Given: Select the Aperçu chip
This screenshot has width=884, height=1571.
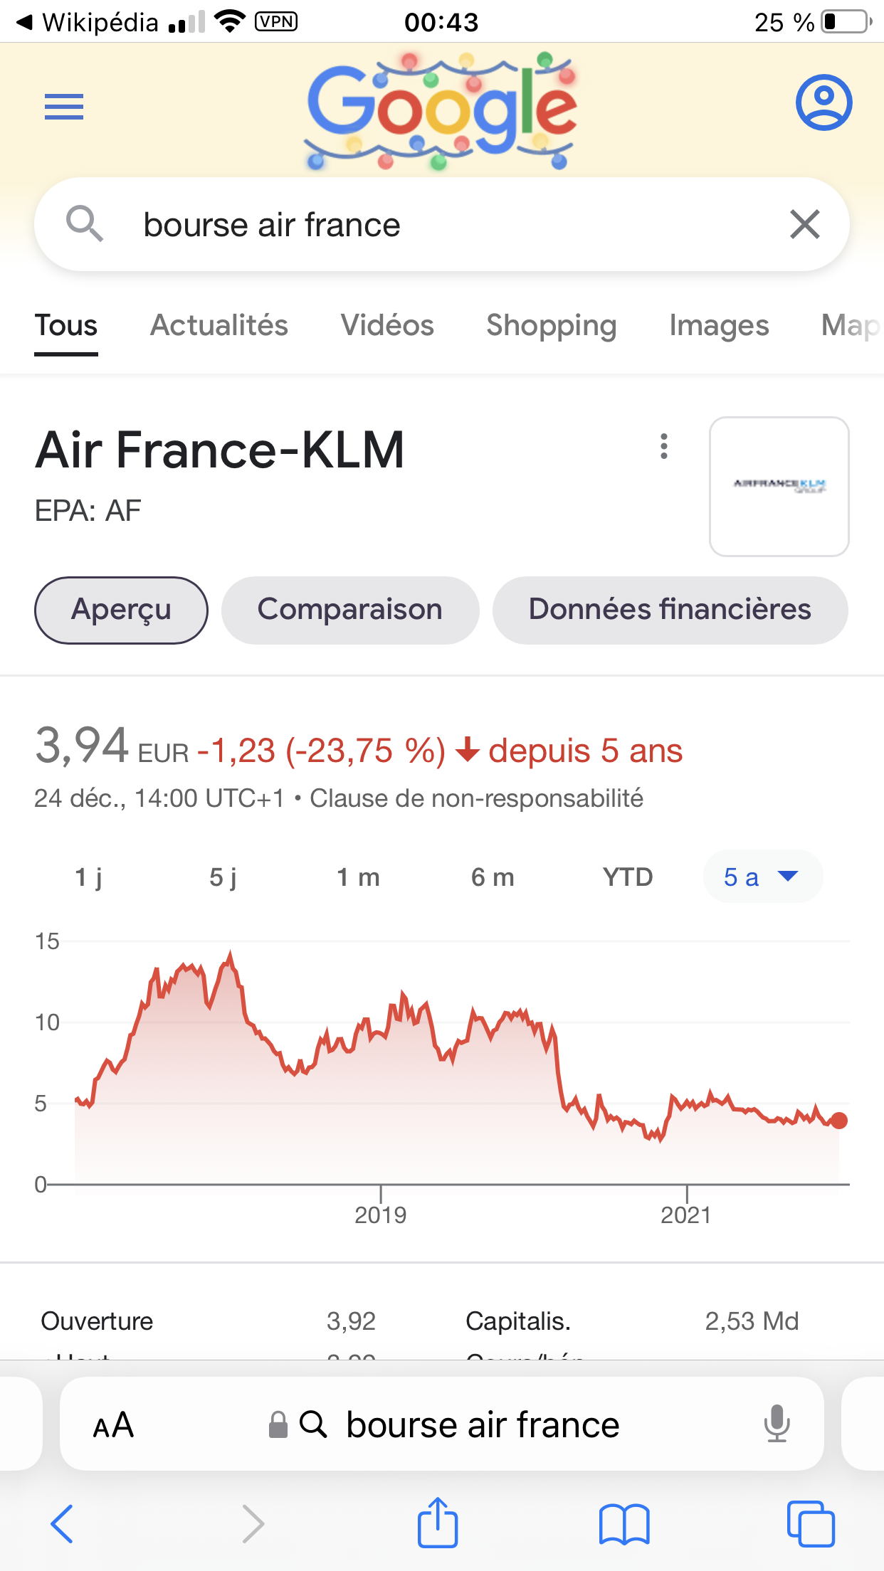Looking at the screenshot, I should (121, 610).
